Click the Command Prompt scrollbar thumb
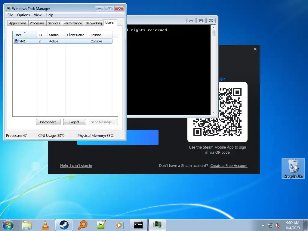This screenshot has height=231, width=308. [213, 33]
